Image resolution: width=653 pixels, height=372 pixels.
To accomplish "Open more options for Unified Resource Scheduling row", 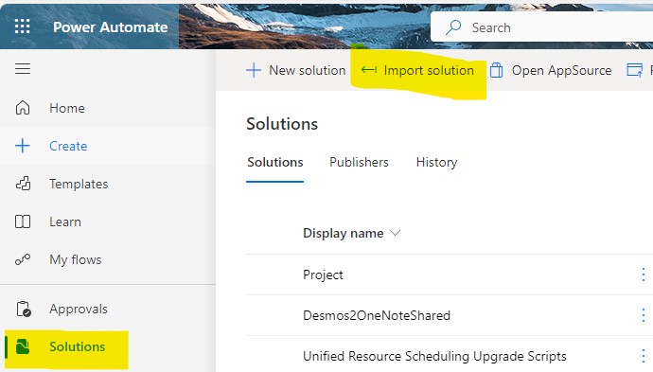I will (x=644, y=356).
